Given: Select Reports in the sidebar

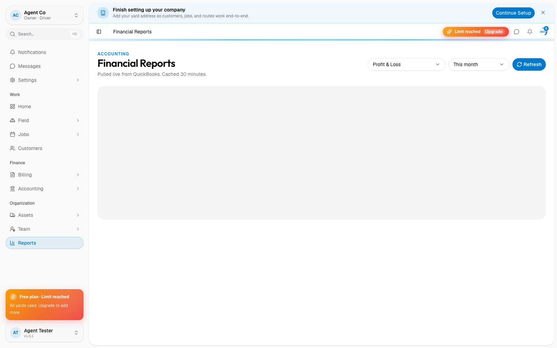Looking at the screenshot, I should tap(45, 243).
